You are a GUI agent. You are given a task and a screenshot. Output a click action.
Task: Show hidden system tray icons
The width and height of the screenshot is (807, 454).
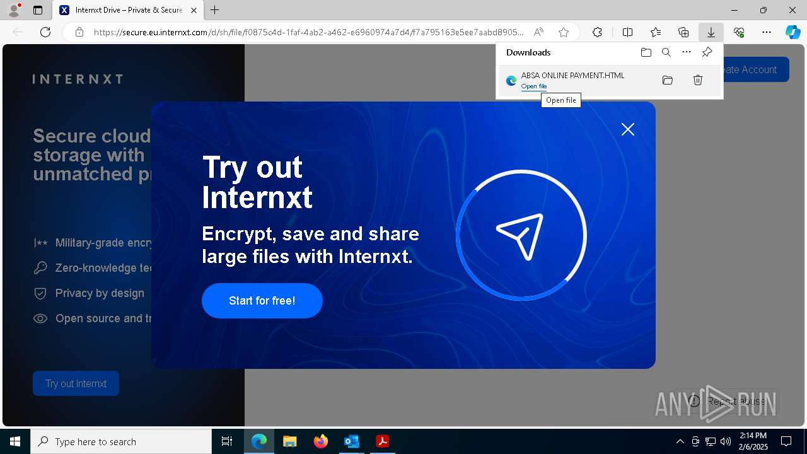pyautogui.click(x=680, y=441)
